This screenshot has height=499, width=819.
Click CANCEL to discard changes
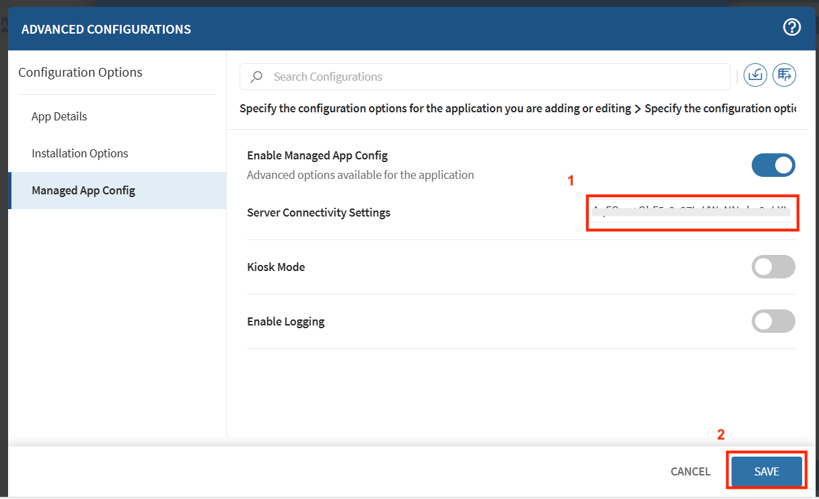click(690, 471)
